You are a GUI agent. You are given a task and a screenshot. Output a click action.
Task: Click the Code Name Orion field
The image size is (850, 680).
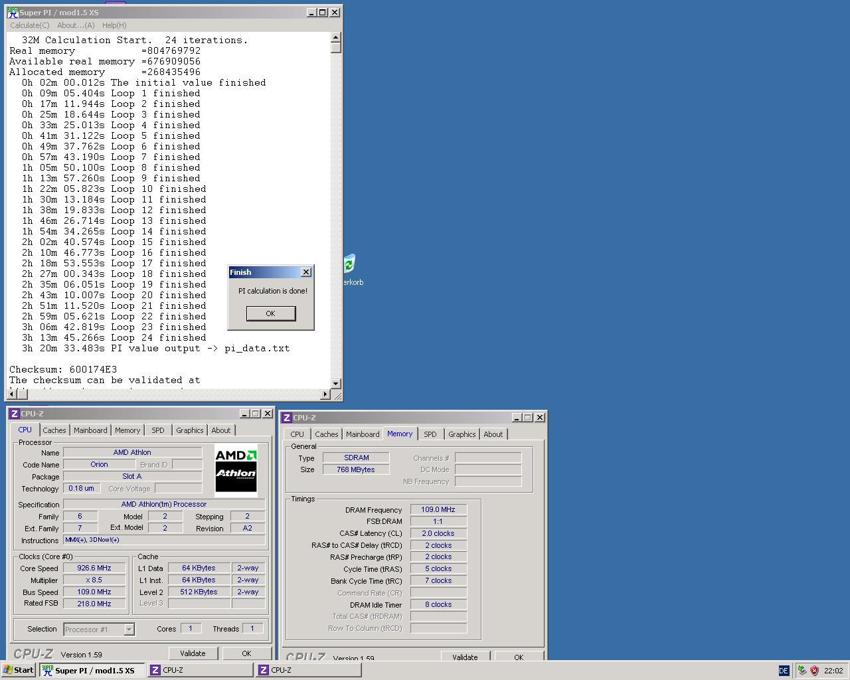[x=99, y=465]
